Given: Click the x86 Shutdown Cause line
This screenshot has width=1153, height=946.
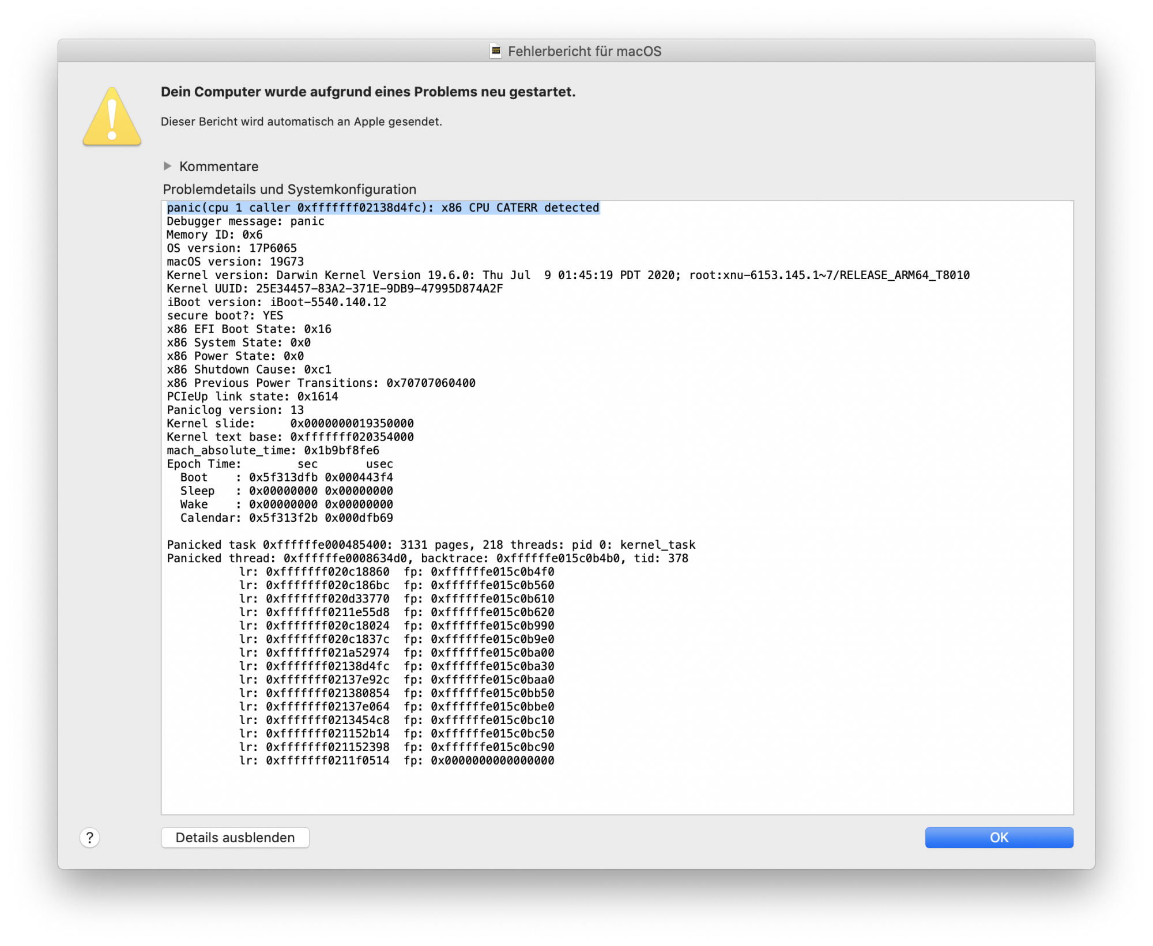Looking at the screenshot, I should (248, 370).
